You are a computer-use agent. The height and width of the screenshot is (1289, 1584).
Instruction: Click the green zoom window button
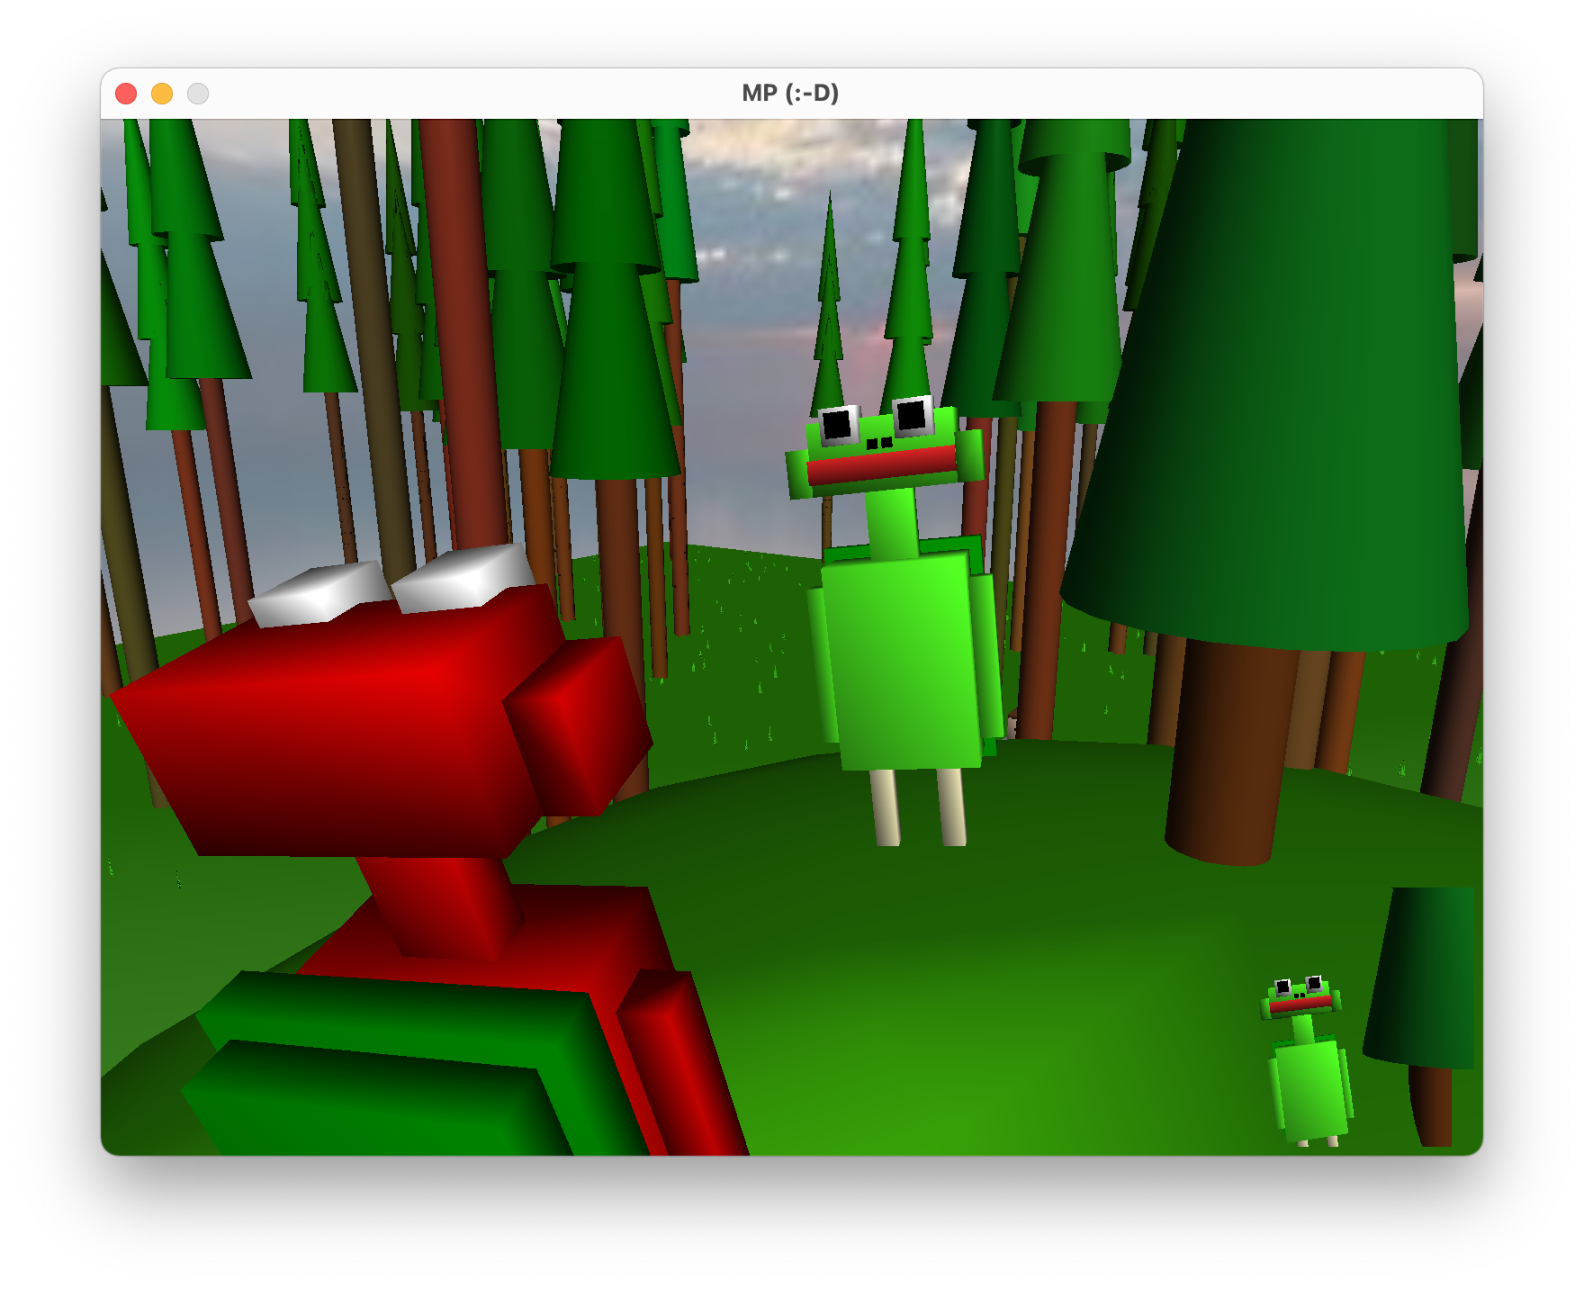[x=196, y=93]
